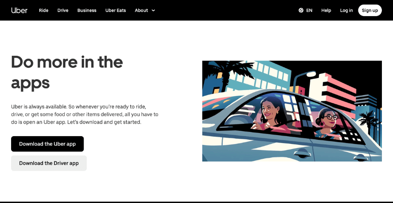393x203 pixels.
Task: Click the Log in link
Action: pos(346,10)
